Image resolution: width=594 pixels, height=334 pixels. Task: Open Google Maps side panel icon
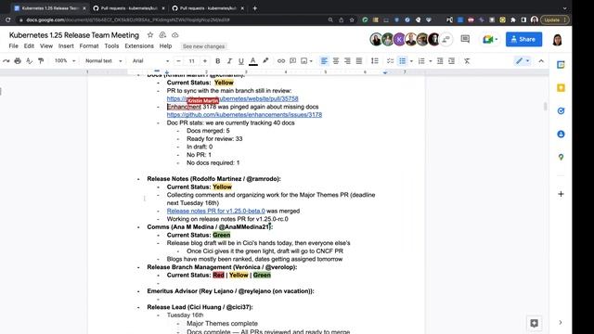coord(561,157)
